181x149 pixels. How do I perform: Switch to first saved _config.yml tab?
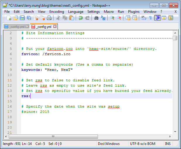[x=16, y=27]
